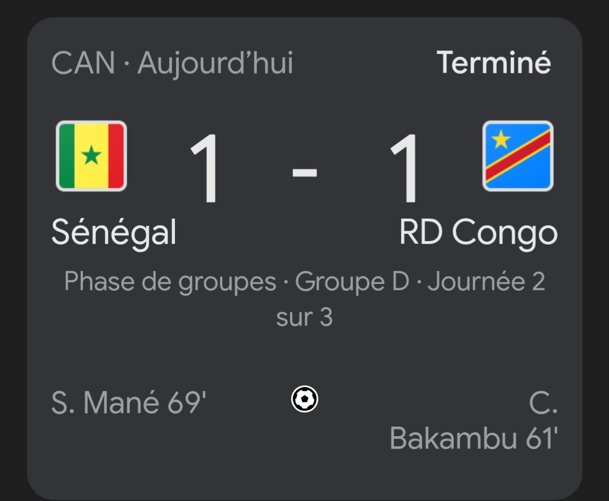609x501 pixels.
Task: Click the Aujourd'hui date label
Action: click(215, 63)
